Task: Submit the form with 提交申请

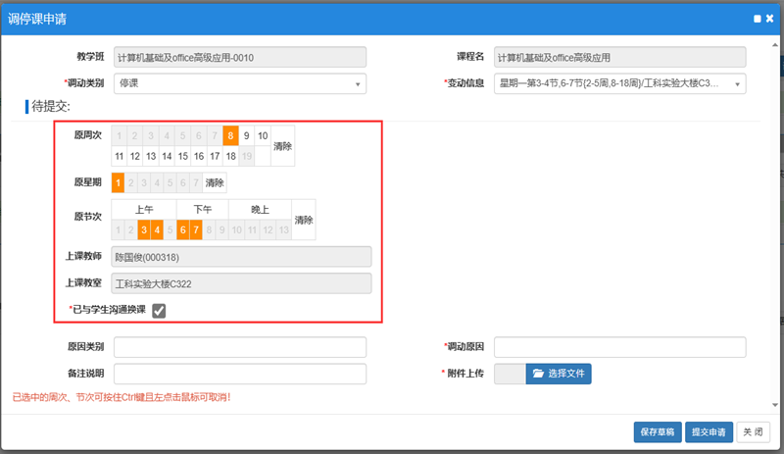Action: (708, 431)
